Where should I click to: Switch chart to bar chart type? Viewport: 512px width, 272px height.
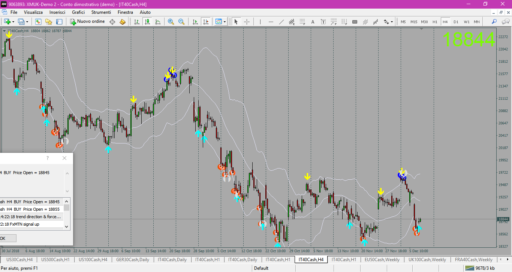pos(137,22)
